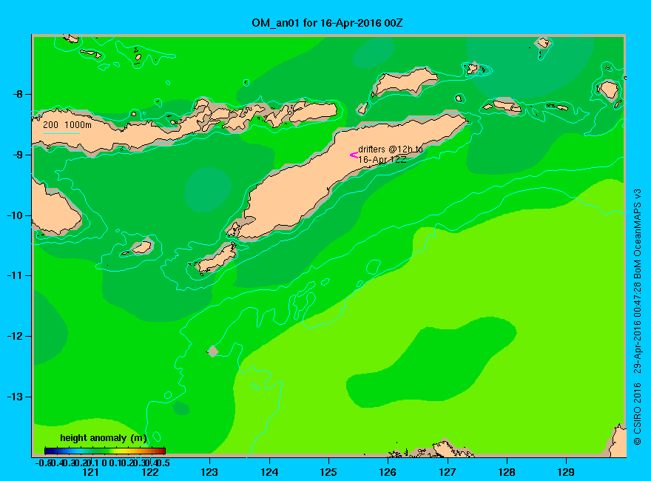Image resolution: width=651 pixels, height=481 pixels.
Task: Click the cyan line sample under '200 1000m'
Action: [x=61, y=133]
